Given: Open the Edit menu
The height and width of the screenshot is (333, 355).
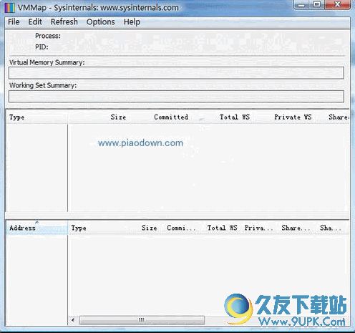Looking at the screenshot, I should click(35, 22).
